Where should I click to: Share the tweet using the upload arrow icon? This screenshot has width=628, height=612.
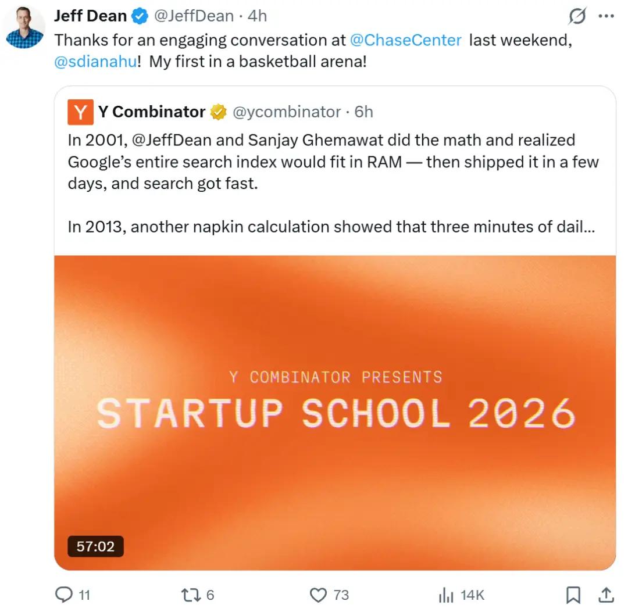click(x=606, y=595)
